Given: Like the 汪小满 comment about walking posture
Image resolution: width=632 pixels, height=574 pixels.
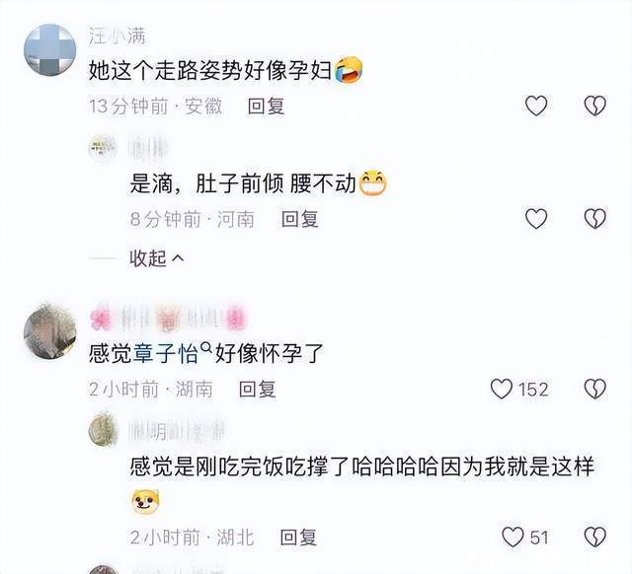Looking at the screenshot, I should tap(536, 106).
